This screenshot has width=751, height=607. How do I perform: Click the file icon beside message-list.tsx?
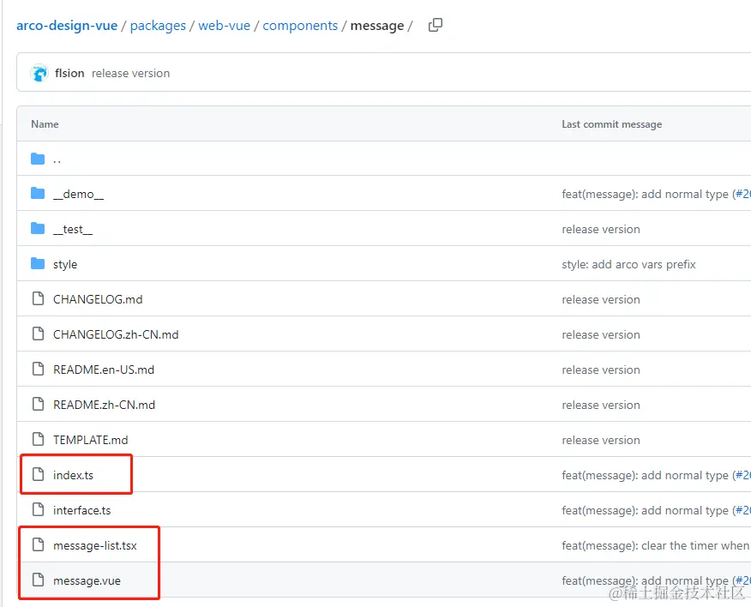pos(38,544)
